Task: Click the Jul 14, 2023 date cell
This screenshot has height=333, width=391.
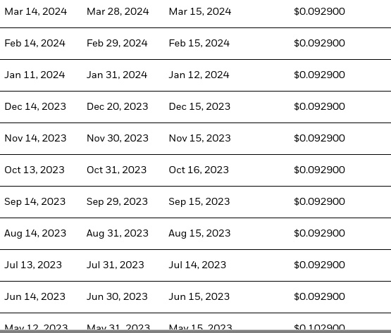Action: [x=197, y=265]
